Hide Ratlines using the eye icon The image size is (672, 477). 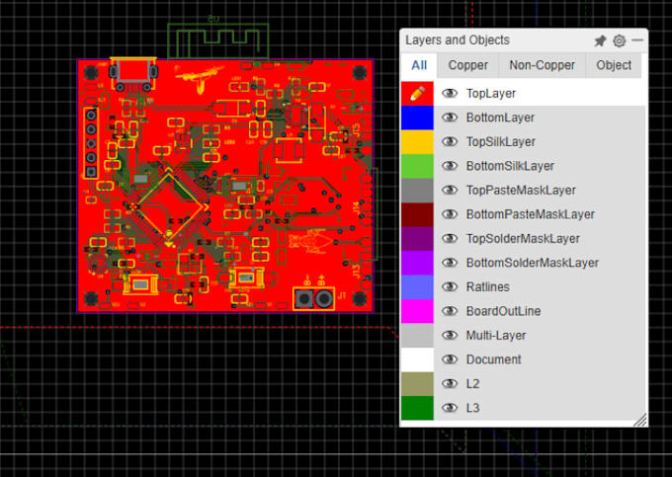coord(450,286)
